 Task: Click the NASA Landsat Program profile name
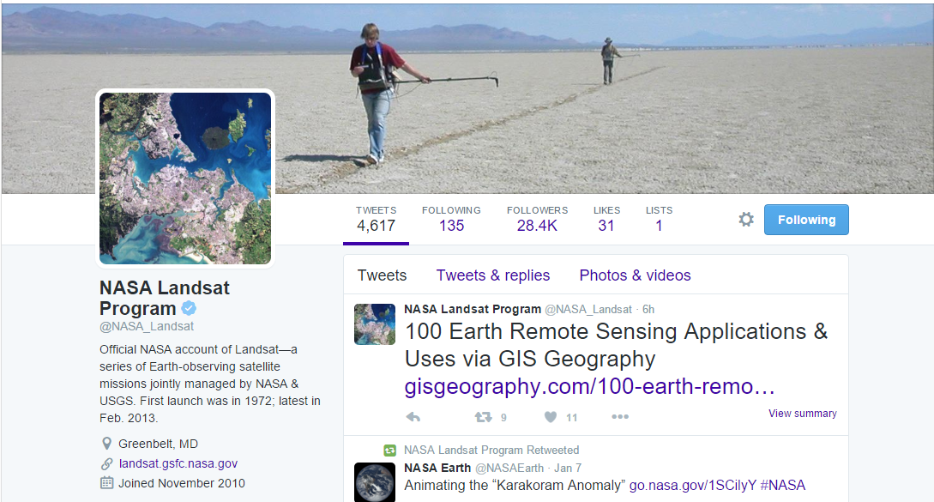(165, 298)
